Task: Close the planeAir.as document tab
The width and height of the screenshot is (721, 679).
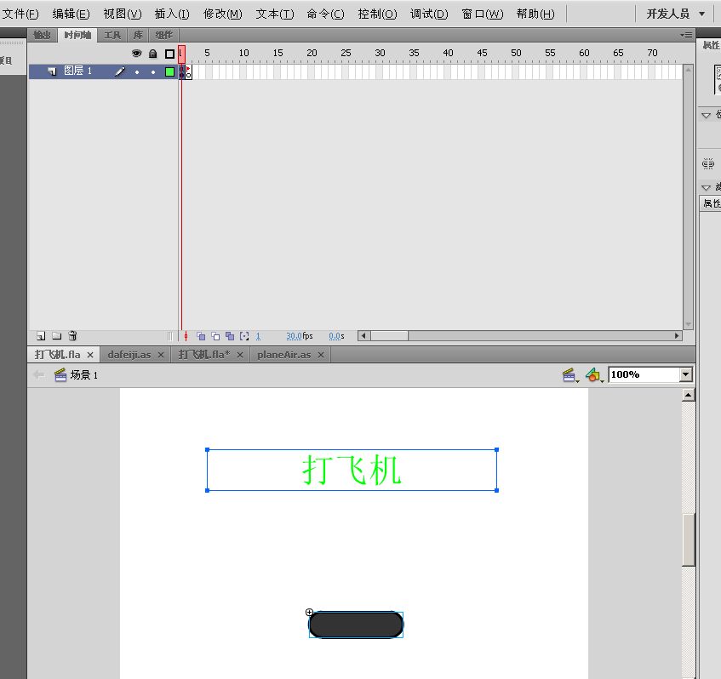Action: coord(321,355)
